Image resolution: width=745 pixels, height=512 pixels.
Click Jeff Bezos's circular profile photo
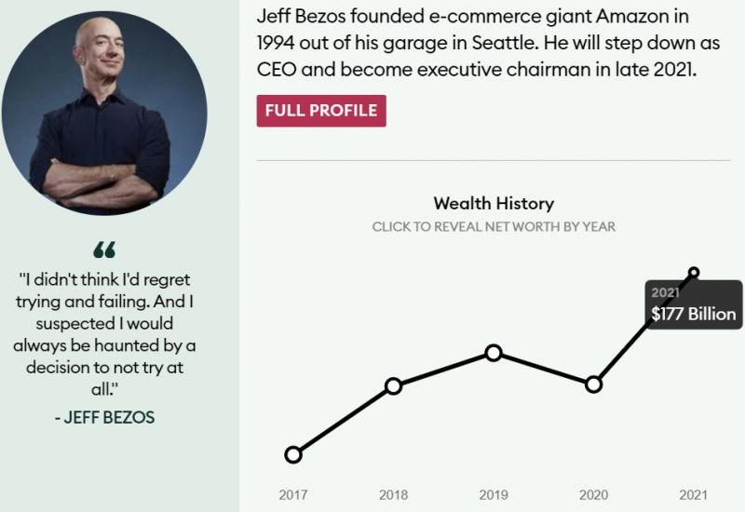[x=104, y=114]
